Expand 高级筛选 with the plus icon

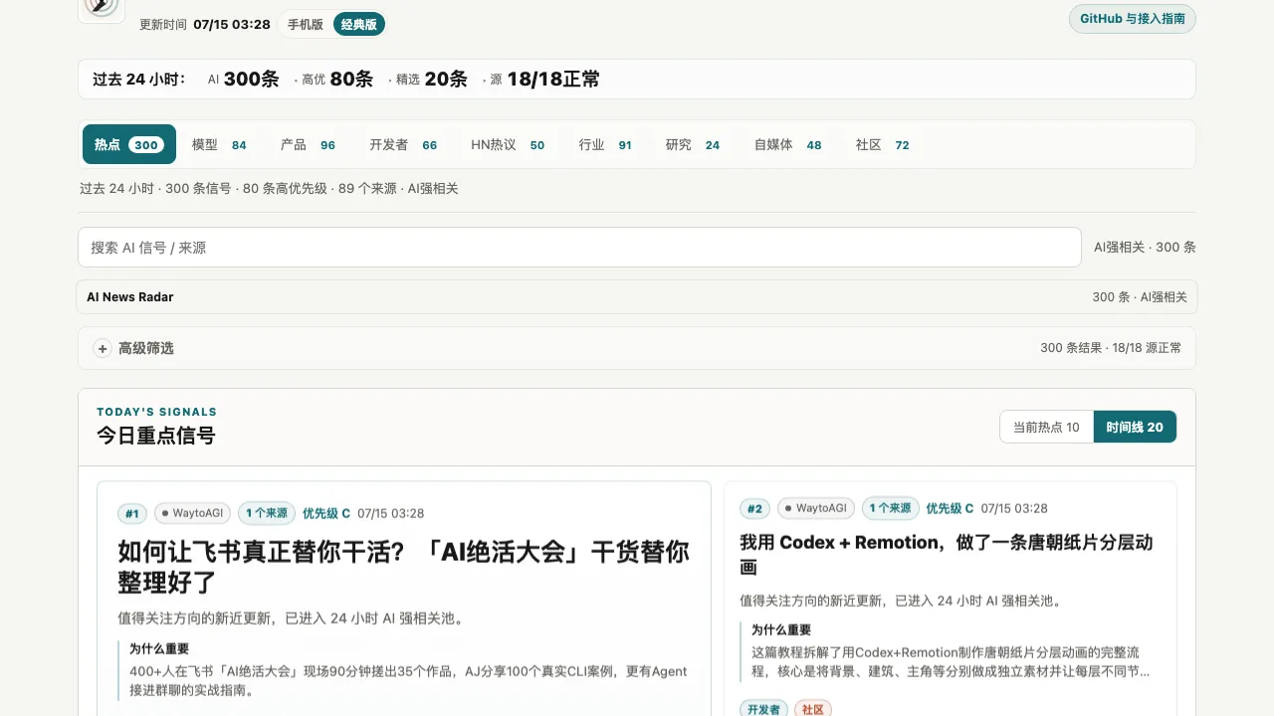coord(103,348)
